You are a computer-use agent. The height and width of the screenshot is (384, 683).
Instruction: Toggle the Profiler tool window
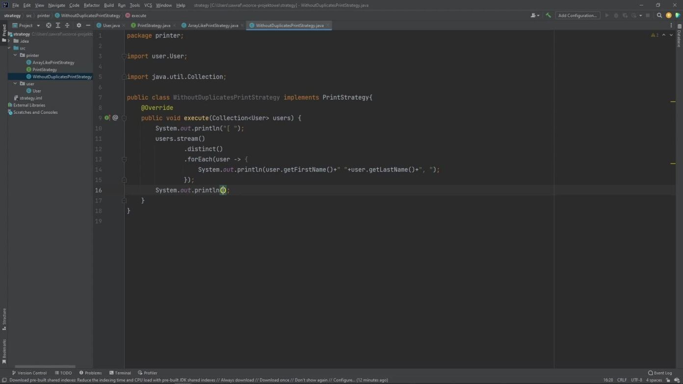147,373
